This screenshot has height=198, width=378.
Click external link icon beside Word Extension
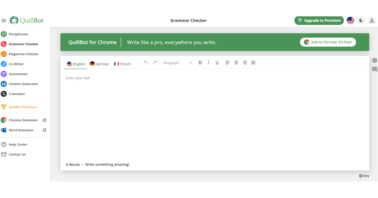[44, 130]
